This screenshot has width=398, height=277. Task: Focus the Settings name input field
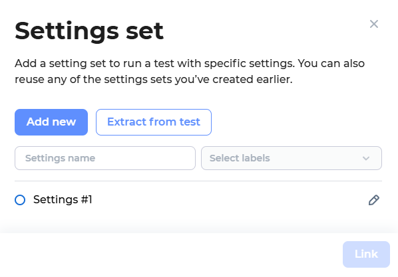(105, 158)
